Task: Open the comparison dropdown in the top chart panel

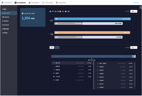Action: pyautogui.click(x=134, y=11)
